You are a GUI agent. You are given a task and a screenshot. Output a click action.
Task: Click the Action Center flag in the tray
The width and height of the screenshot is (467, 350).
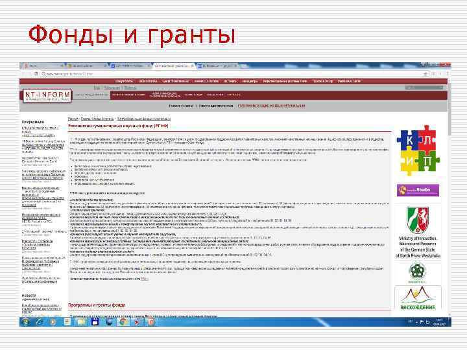tap(422, 322)
